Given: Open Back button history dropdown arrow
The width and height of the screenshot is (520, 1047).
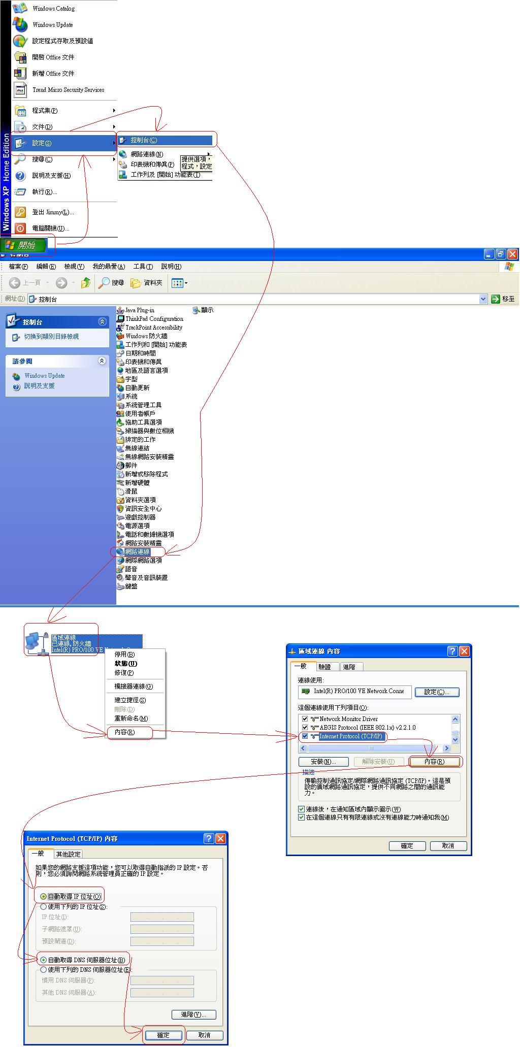Looking at the screenshot, I should tap(48, 283).
